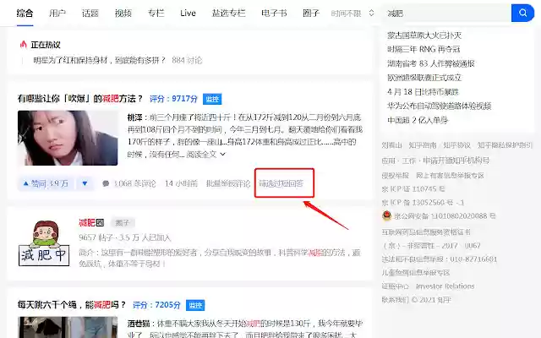This screenshot has height=338, width=541.
Task: Open the 时间不限 time filter dropdown
Action: pos(352,14)
